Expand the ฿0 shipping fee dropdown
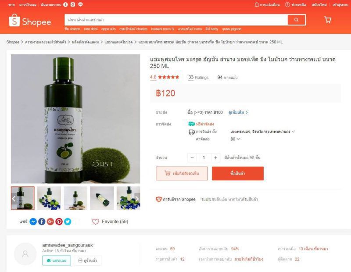Screen dimensions: 351x272 coord(235,139)
